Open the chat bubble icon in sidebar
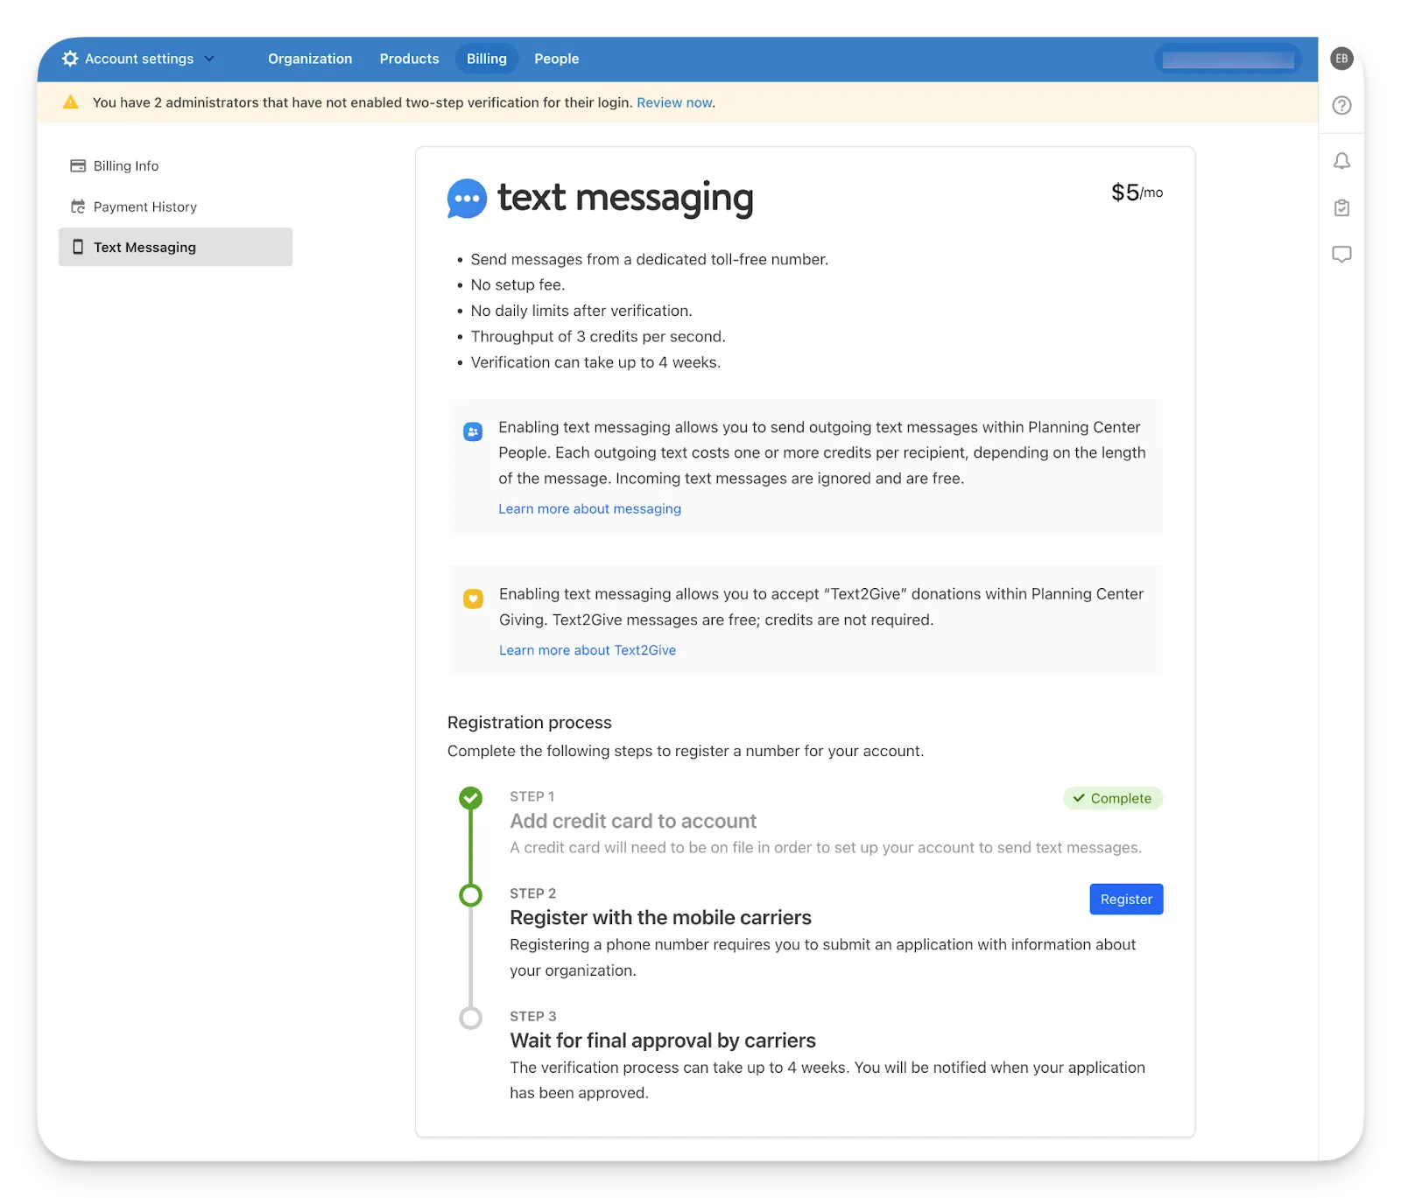 [x=1341, y=255]
